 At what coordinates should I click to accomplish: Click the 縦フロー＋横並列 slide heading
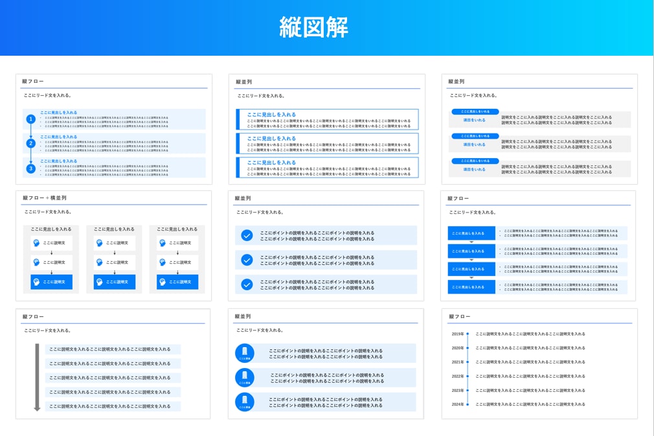click(x=45, y=198)
